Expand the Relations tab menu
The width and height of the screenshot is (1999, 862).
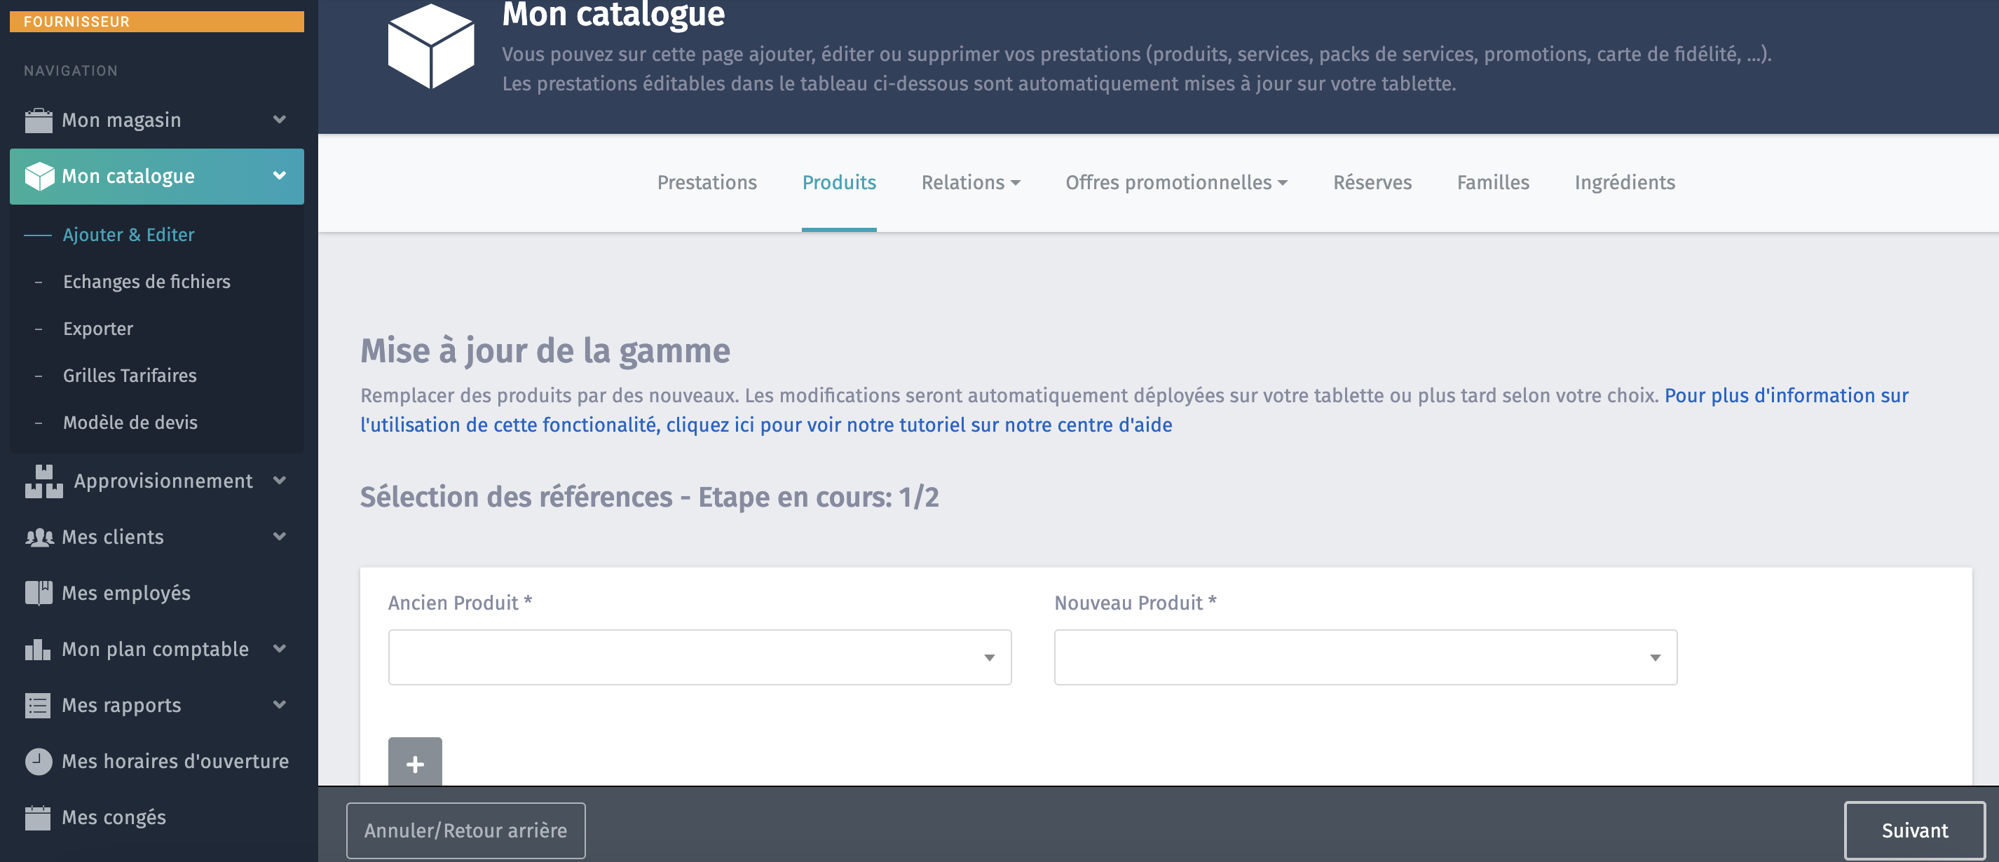pyautogui.click(x=970, y=182)
